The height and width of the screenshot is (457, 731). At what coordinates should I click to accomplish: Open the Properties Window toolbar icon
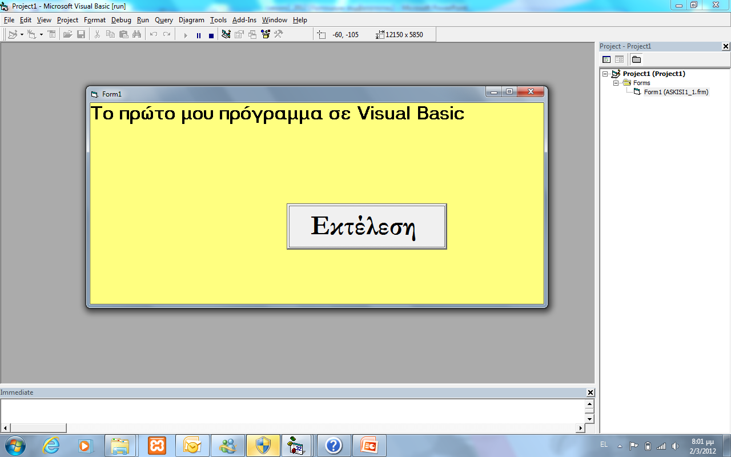click(239, 34)
